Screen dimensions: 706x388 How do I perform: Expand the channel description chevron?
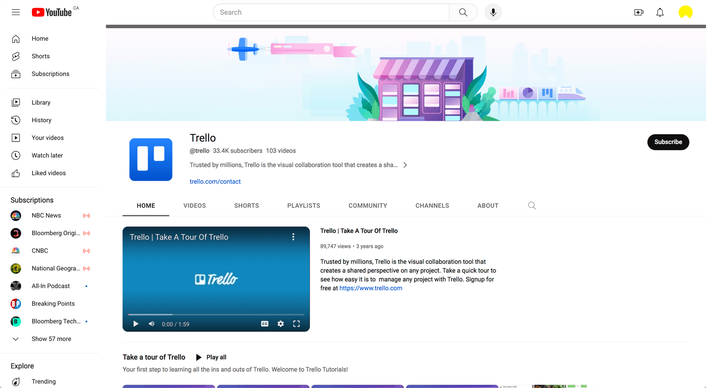click(x=405, y=165)
